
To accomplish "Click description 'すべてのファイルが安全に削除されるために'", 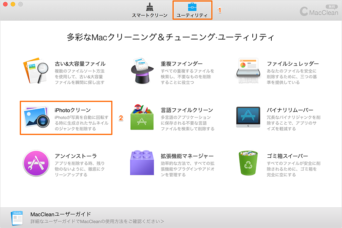I will point(294,169).
